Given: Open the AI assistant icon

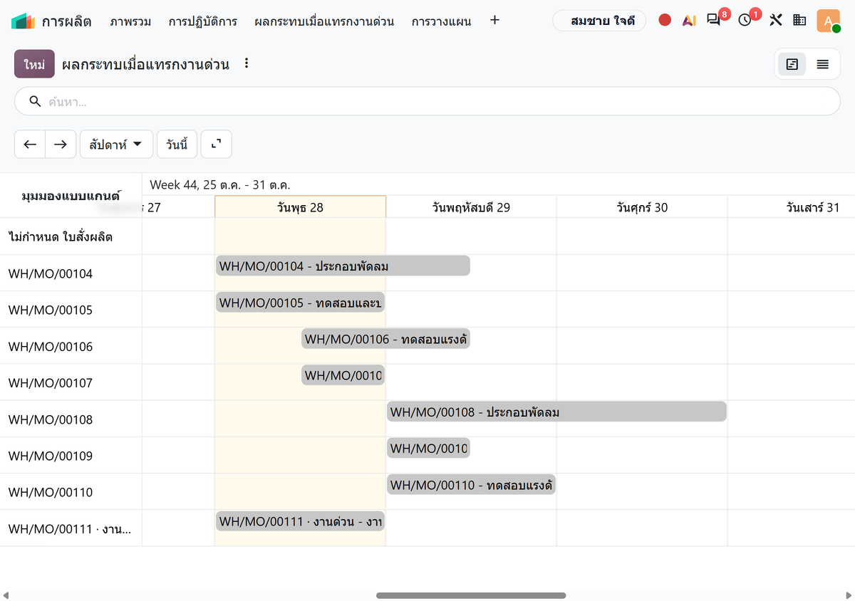Looking at the screenshot, I should pyautogui.click(x=689, y=21).
